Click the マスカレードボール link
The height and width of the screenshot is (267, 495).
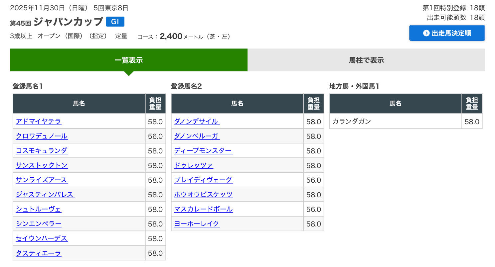coord(203,209)
